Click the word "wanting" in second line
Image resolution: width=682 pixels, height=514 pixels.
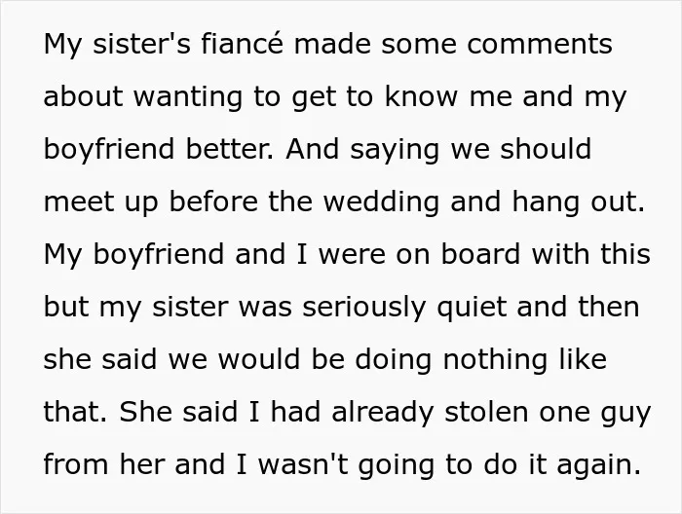(187, 98)
